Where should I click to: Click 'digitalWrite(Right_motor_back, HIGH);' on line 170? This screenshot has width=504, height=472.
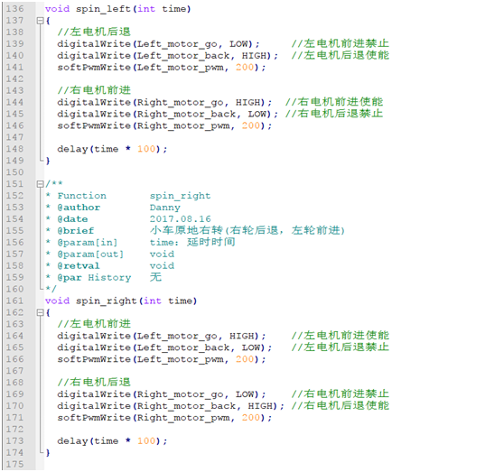point(171,406)
